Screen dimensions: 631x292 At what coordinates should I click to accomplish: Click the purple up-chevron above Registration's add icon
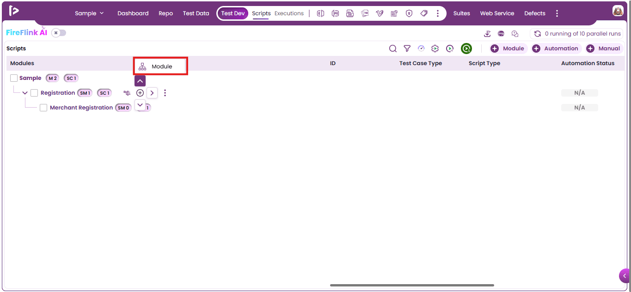coord(140,81)
